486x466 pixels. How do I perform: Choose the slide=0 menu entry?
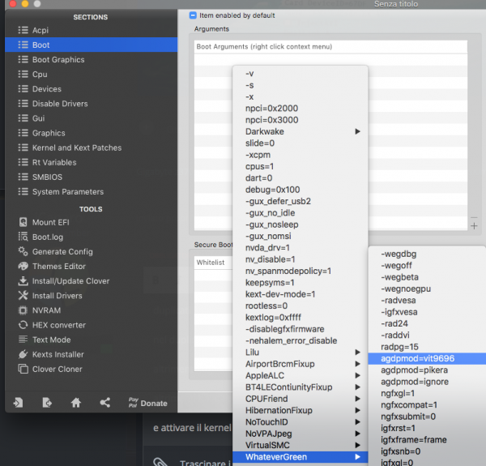coord(300,143)
